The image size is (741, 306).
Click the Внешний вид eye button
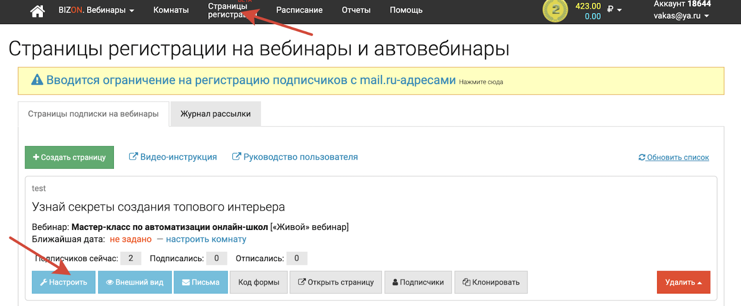click(x=135, y=282)
